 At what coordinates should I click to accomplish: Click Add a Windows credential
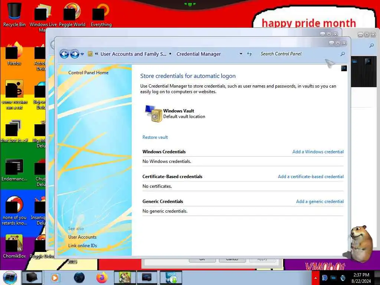pyautogui.click(x=318, y=152)
